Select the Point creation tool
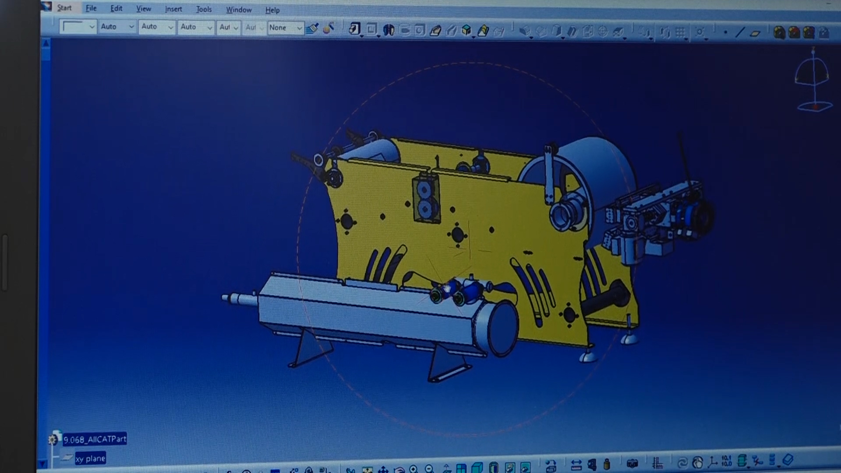Image resolution: width=841 pixels, height=473 pixels. (x=725, y=32)
